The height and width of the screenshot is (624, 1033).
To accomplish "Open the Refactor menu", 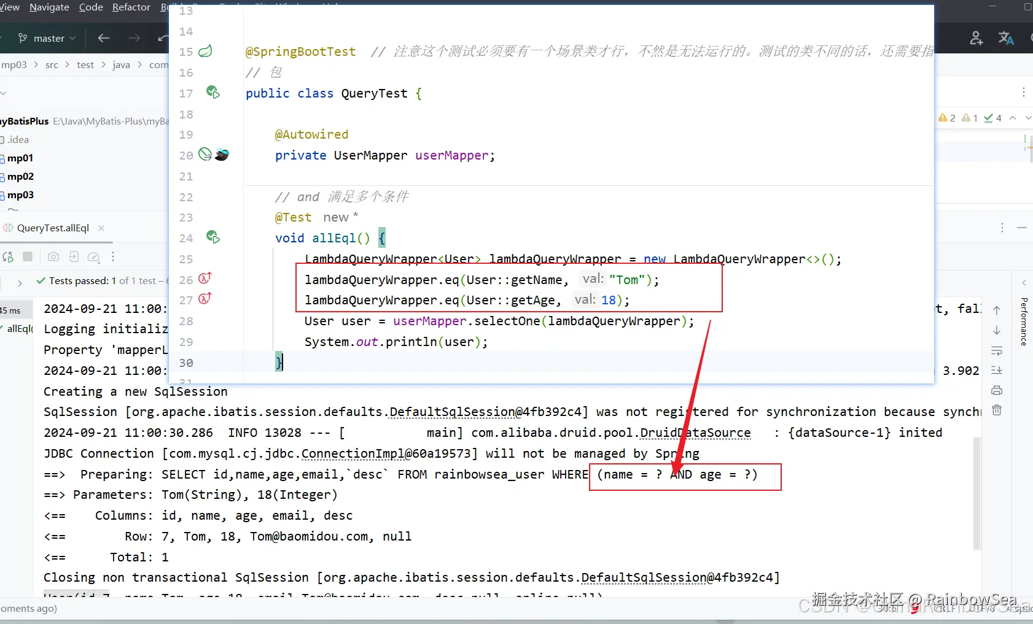I will (x=131, y=7).
